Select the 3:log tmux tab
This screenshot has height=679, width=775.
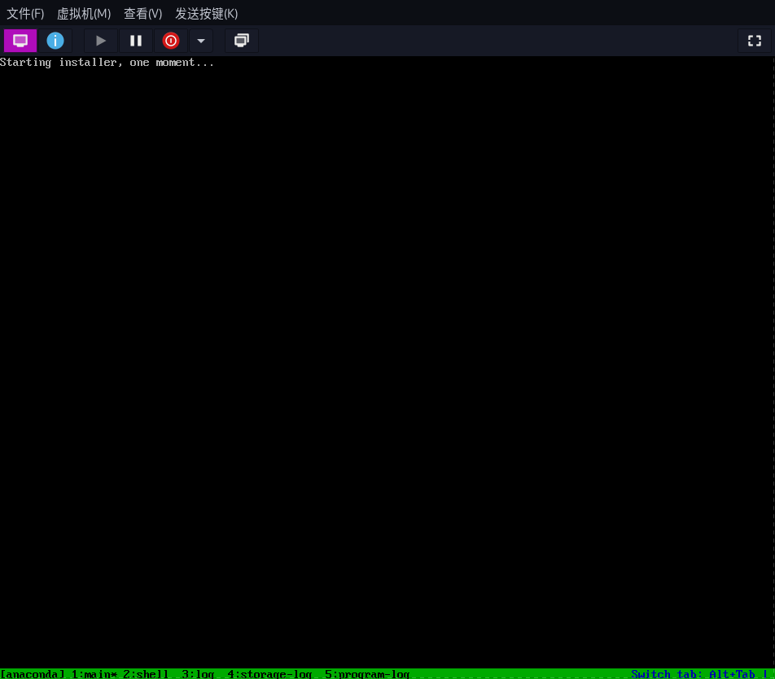(198, 674)
